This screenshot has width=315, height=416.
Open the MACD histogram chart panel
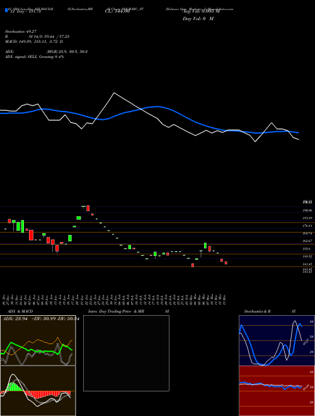(38, 391)
